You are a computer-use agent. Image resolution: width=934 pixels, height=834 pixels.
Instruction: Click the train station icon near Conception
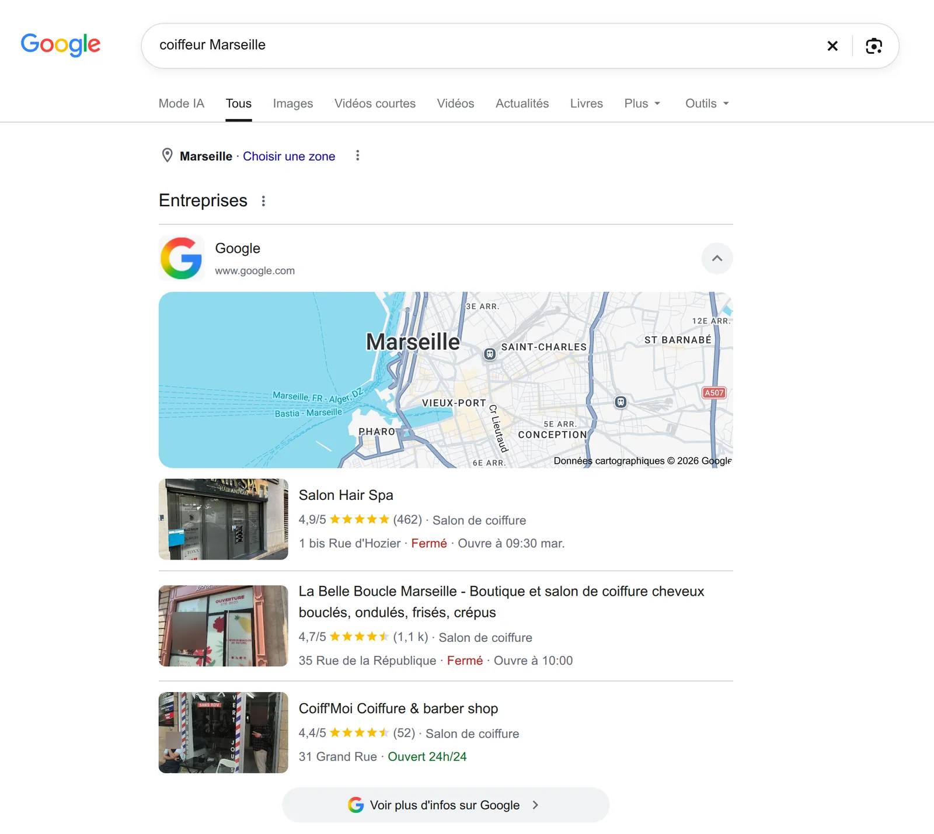pyautogui.click(x=621, y=402)
